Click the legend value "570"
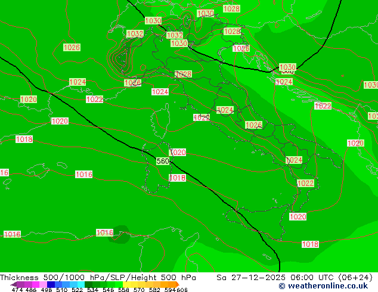 tap(139, 290)
